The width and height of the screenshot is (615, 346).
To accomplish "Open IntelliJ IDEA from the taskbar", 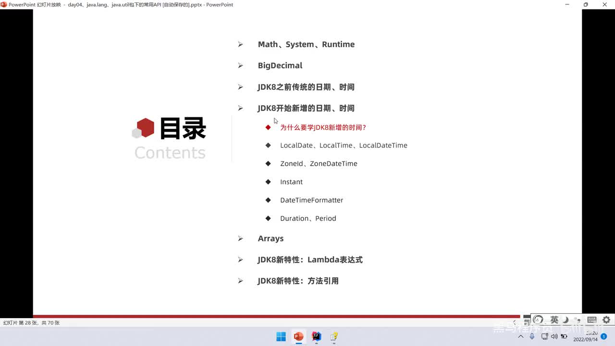I will [316, 336].
